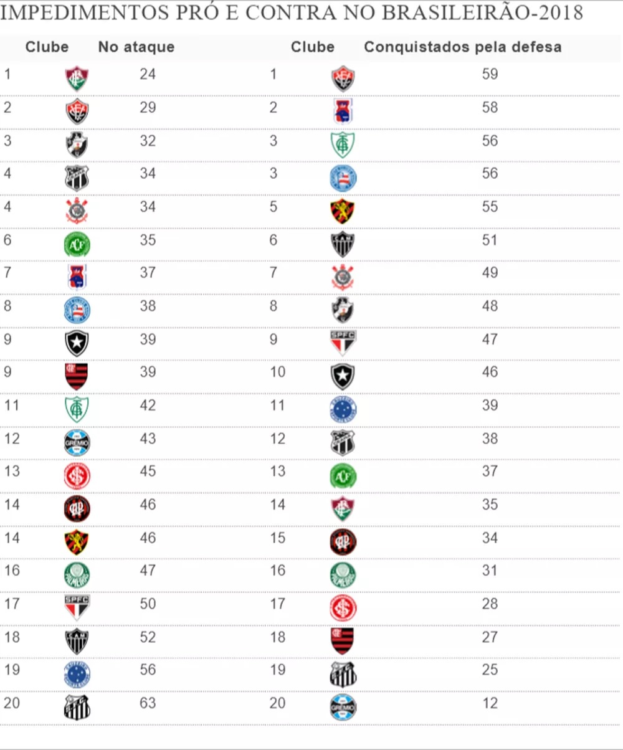The width and height of the screenshot is (623, 750).
Task: Select Cruzeiro crest beside the 39 defensive value
Action: tap(343, 409)
